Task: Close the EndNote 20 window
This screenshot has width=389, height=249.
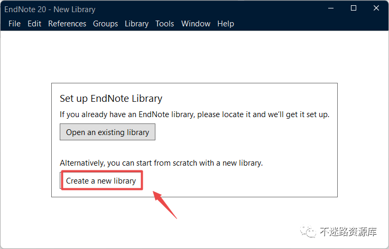Action: tap(376, 8)
